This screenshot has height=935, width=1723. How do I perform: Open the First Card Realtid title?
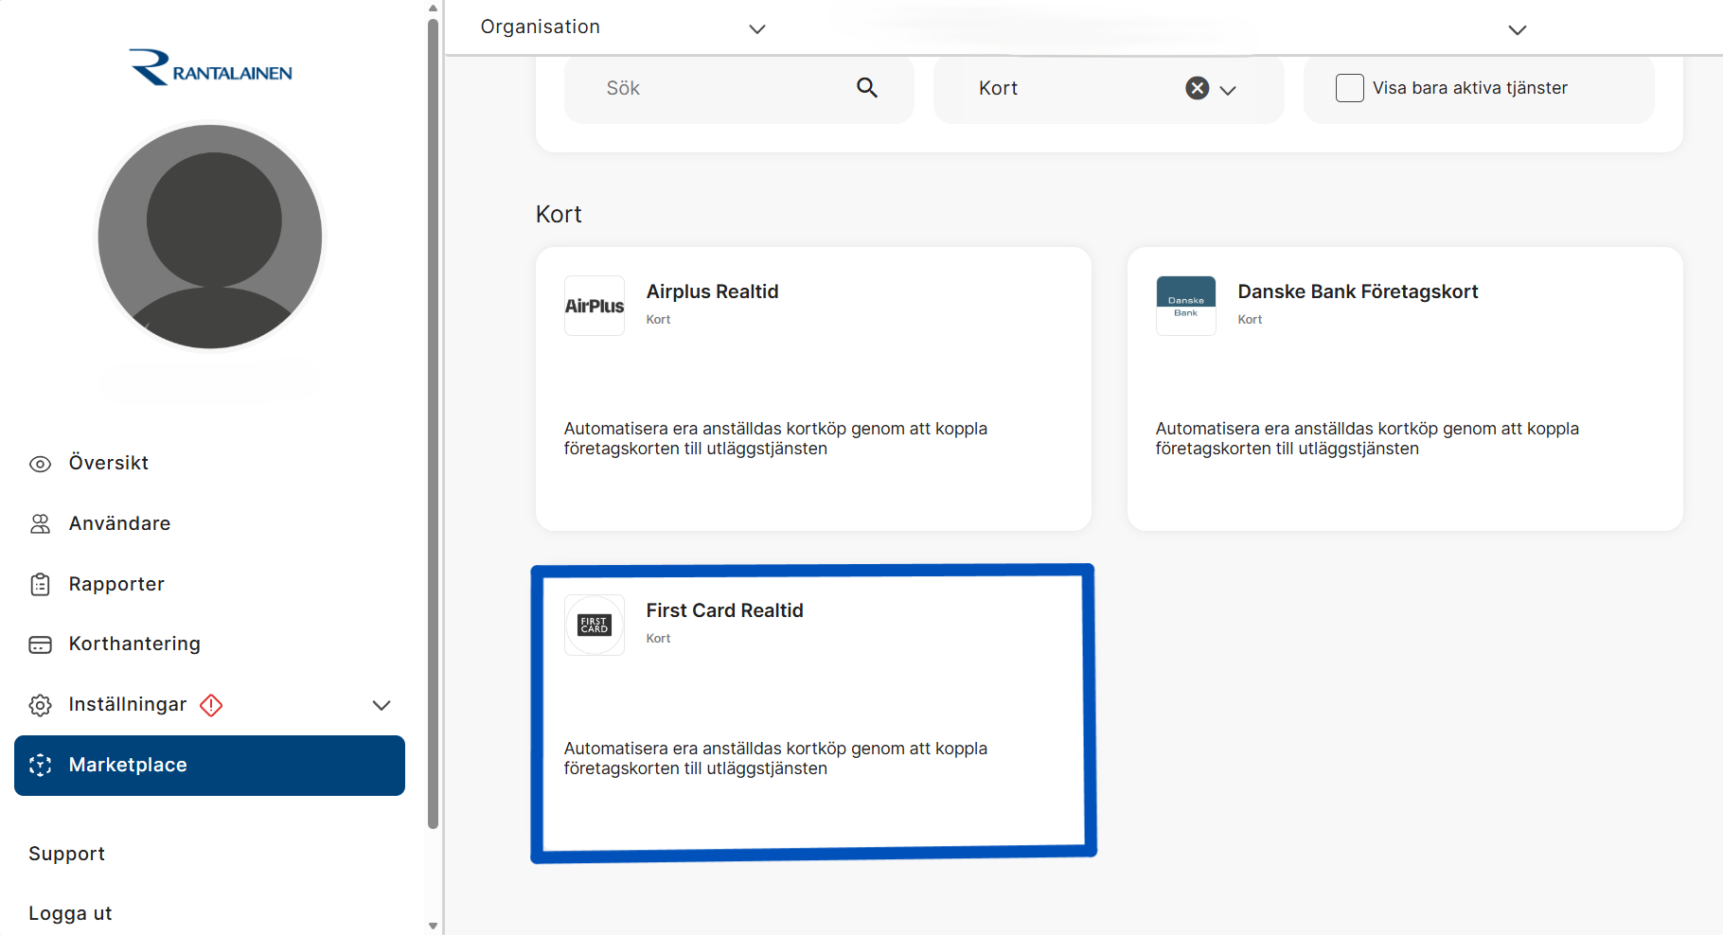point(724,610)
